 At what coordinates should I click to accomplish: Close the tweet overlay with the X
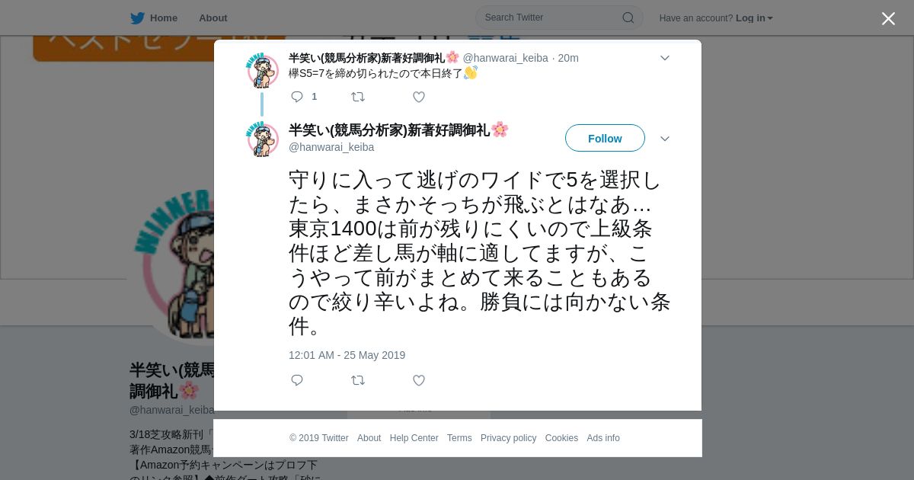tap(888, 18)
